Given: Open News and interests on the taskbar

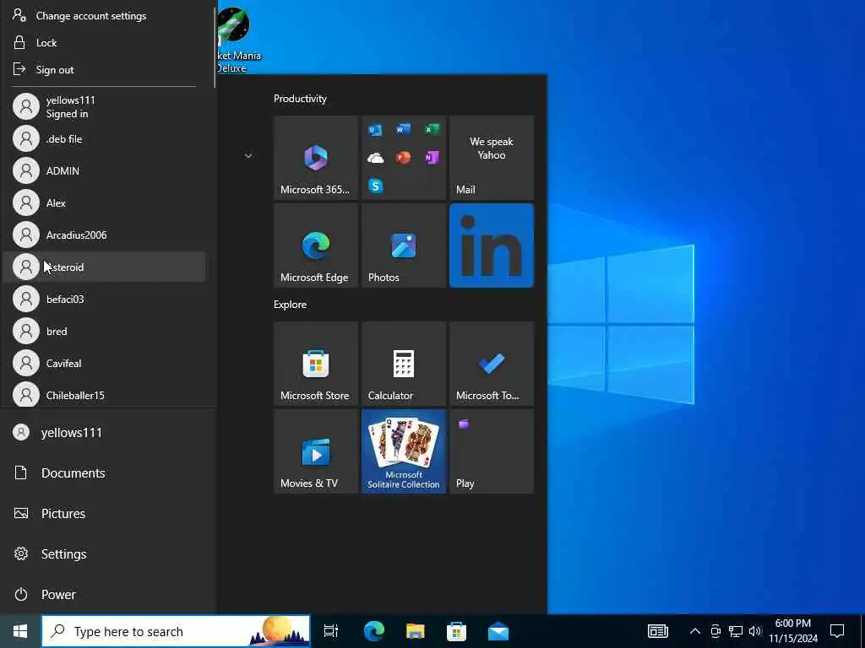Looking at the screenshot, I should [x=657, y=631].
